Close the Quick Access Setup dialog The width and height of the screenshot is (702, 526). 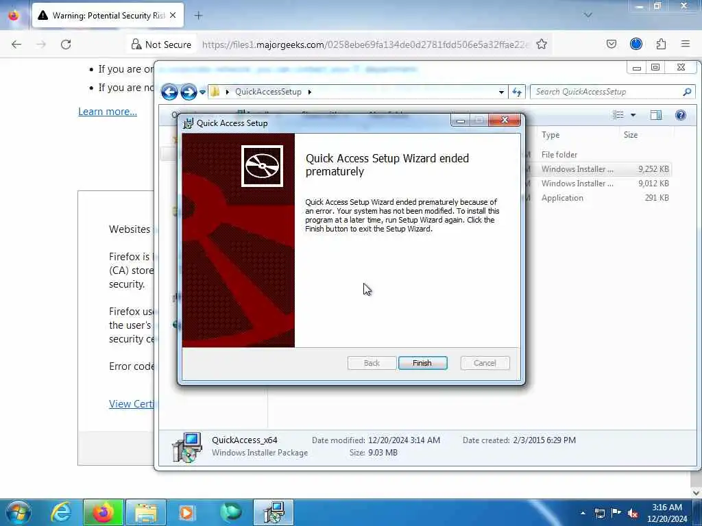505,120
